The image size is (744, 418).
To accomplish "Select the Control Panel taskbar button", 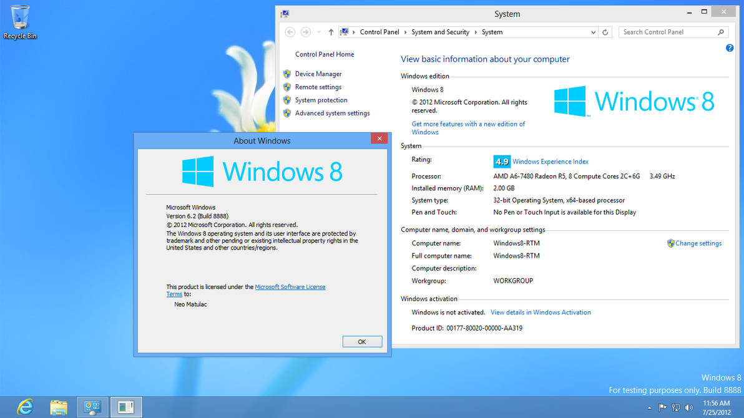I will pyautogui.click(x=92, y=407).
